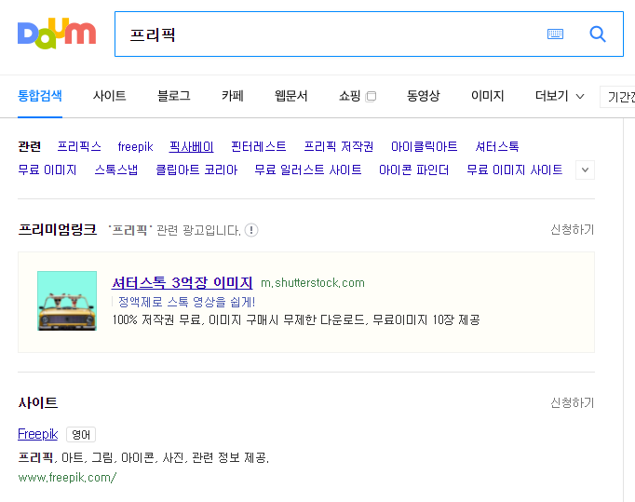
Task: Click the 사이트 section heading
Action: click(38, 402)
